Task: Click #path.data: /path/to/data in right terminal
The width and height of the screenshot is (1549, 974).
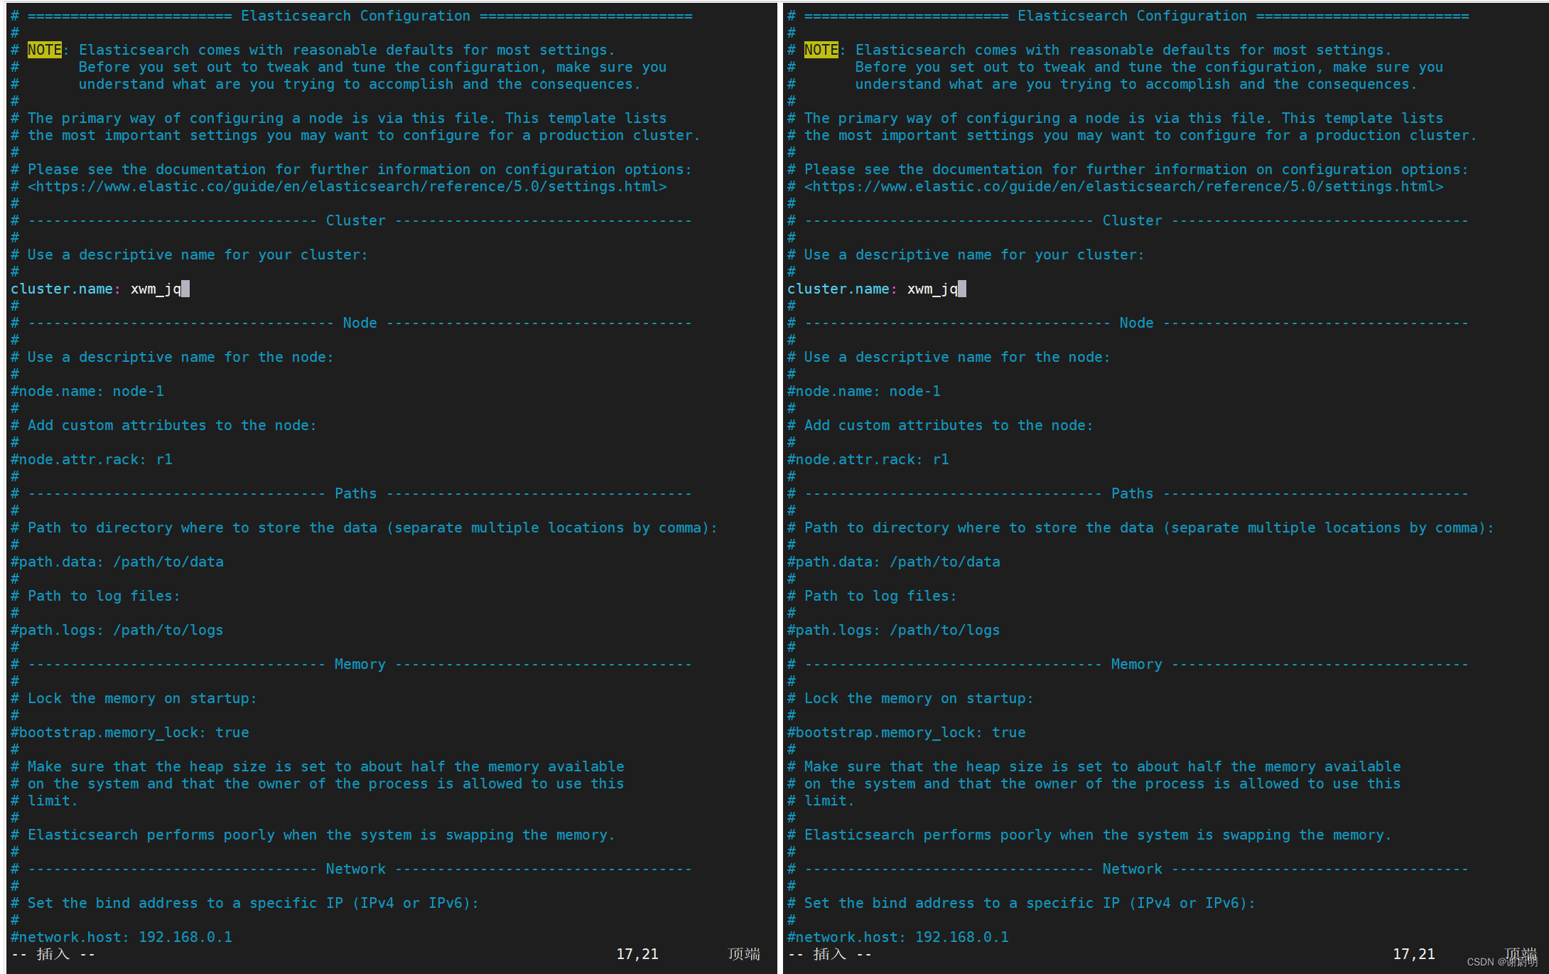Action: [894, 562]
